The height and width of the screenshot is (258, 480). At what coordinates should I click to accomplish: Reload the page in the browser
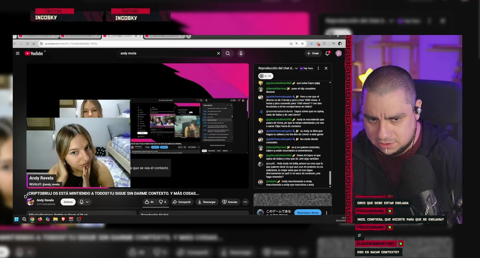(x=27, y=44)
